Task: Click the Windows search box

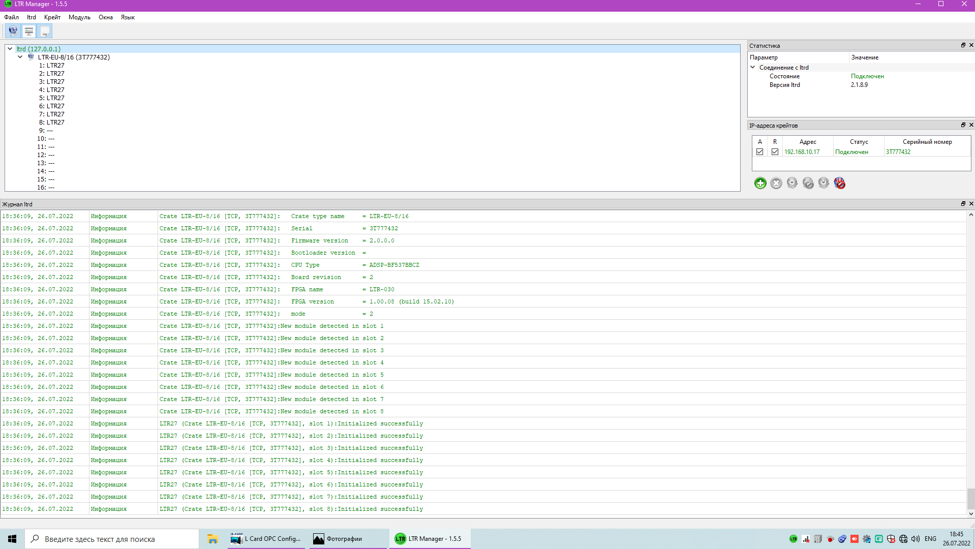Action: (x=112, y=539)
